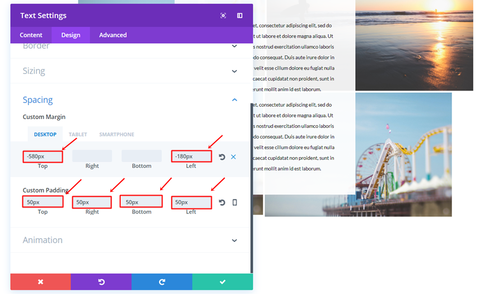The width and height of the screenshot is (493, 294).
Task: Click the sunset beach image on page
Action: point(414,45)
